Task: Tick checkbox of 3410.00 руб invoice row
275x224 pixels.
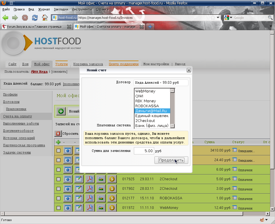Action: (x=59, y=150)
